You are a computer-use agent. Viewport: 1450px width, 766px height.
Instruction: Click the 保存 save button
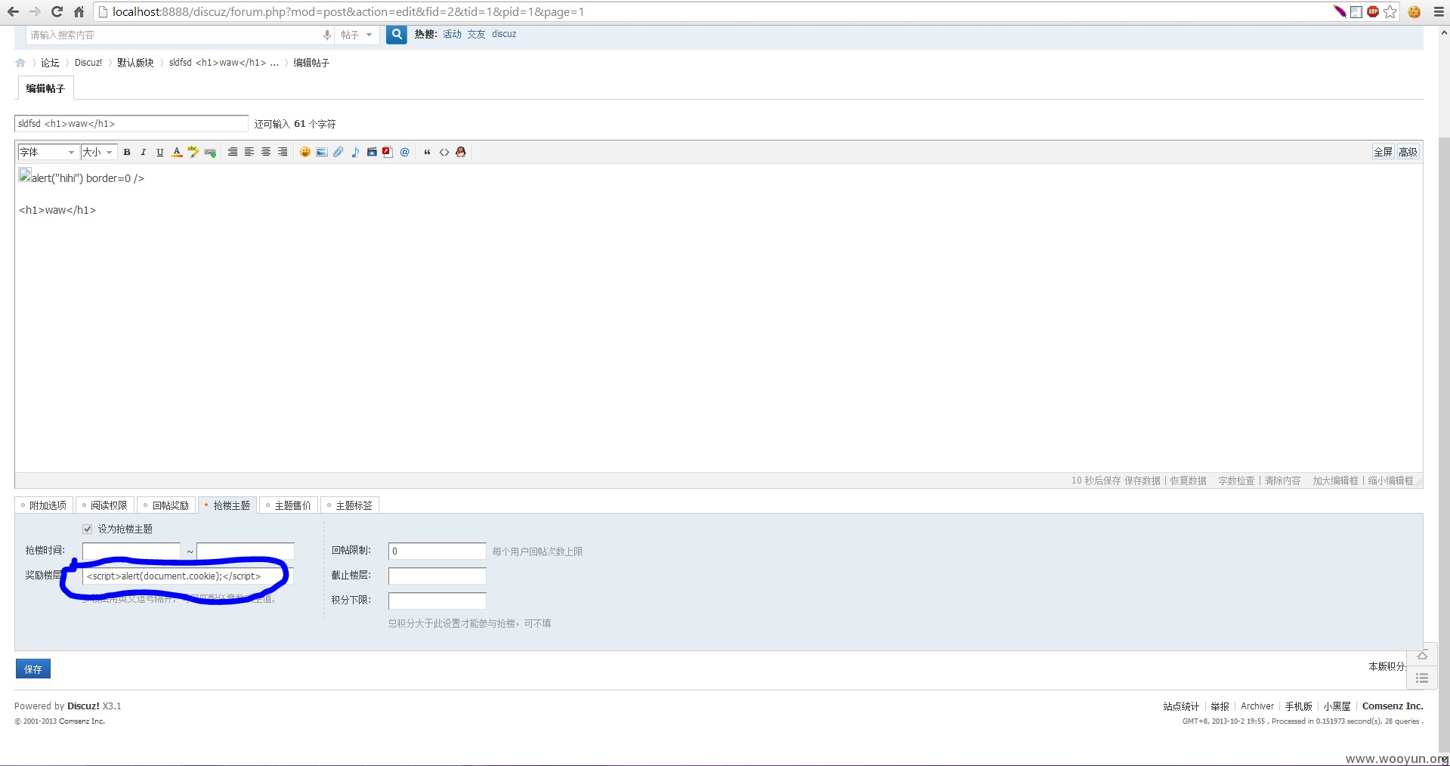pos(33,669)
